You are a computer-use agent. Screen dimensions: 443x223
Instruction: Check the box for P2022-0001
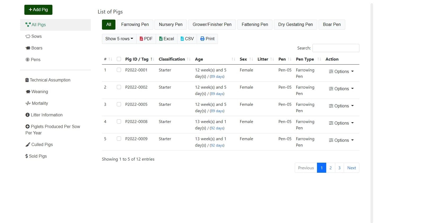[119, 70]
